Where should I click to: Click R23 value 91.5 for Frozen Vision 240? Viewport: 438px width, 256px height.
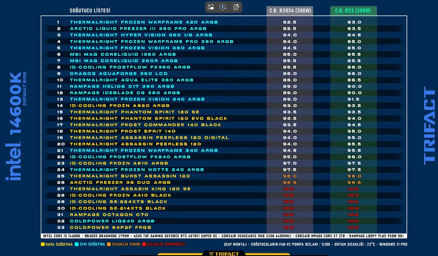click(x=354, y=99)
